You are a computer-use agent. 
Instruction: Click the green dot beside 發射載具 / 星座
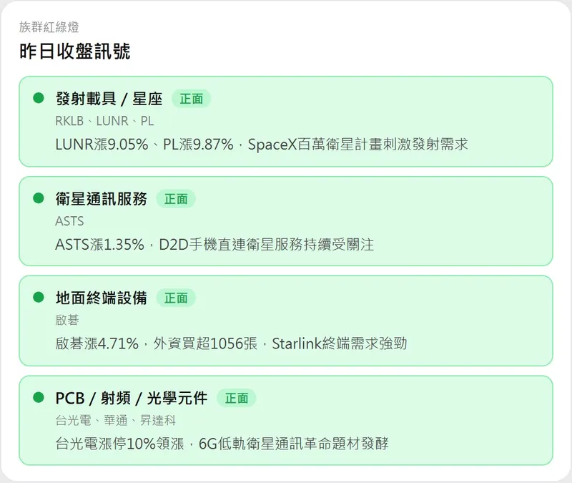[x=39, y=99]
